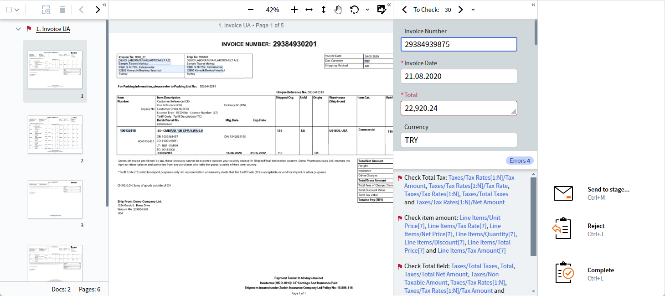Viewport: 665px width, 296px height.
Task: Collapse the fields panel
Action: (533, 5)
